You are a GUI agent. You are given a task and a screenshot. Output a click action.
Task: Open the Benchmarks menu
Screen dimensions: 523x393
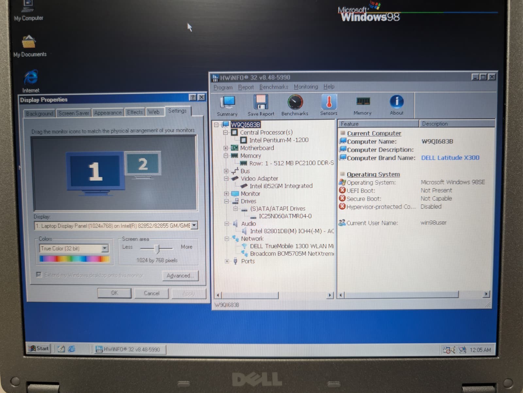point(274,87)
